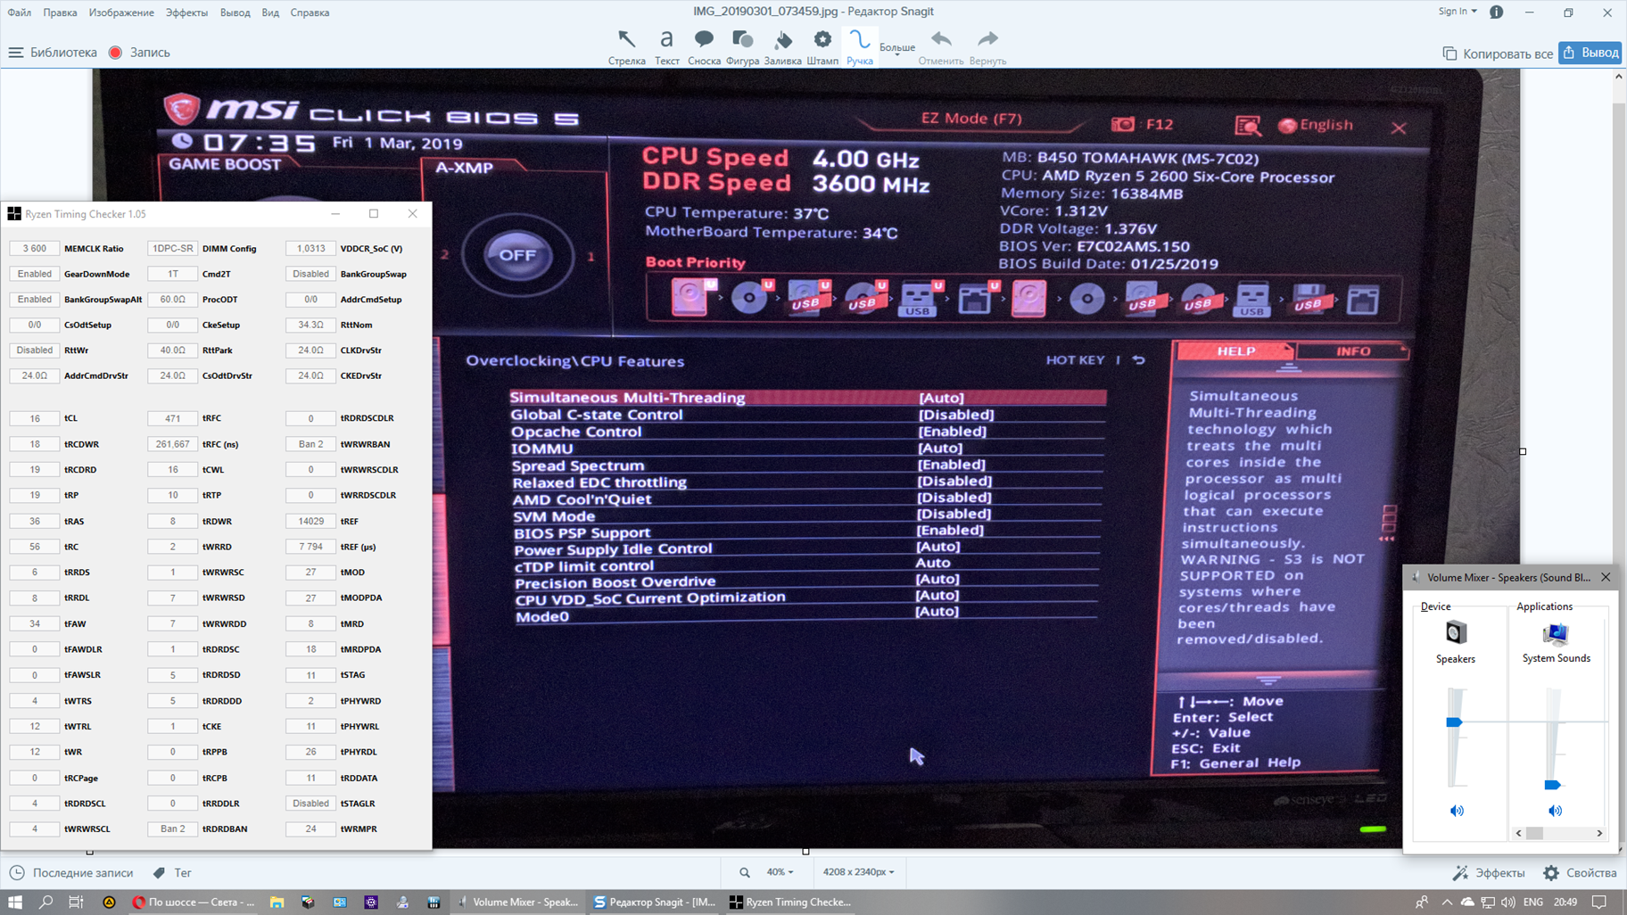Open the Windows Start menu

(x=15, y=902)
